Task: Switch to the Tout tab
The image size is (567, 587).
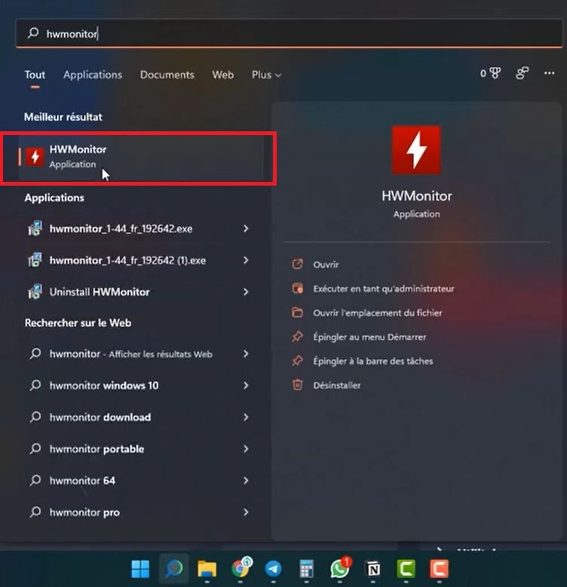Action: pos(35,75)
